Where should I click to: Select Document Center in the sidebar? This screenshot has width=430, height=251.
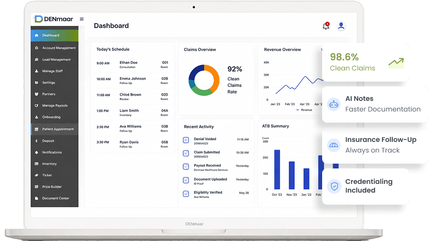point(55,198)
